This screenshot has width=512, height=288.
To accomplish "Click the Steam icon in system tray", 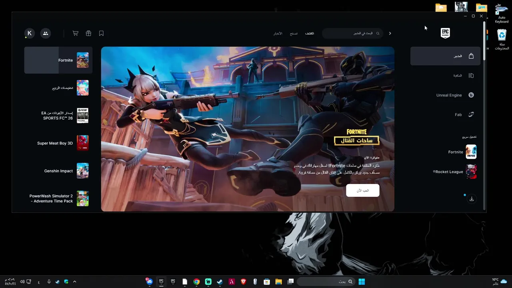I will point(58,282).
